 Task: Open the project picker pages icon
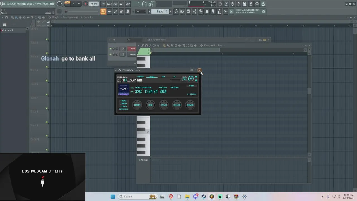tap(207, 11)
